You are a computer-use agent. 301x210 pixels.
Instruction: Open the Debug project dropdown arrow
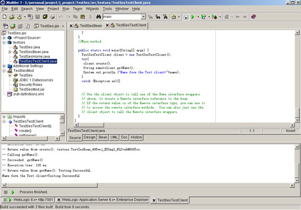click(x=209, y=17)
